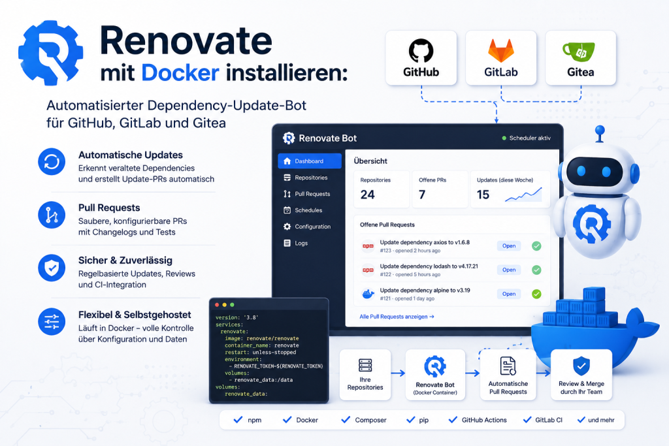This screenshot has width=669, height=446.
Task: Click the yellow dot in terminal window
Action: [225, 305]
